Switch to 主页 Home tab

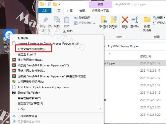coord(57,11)
